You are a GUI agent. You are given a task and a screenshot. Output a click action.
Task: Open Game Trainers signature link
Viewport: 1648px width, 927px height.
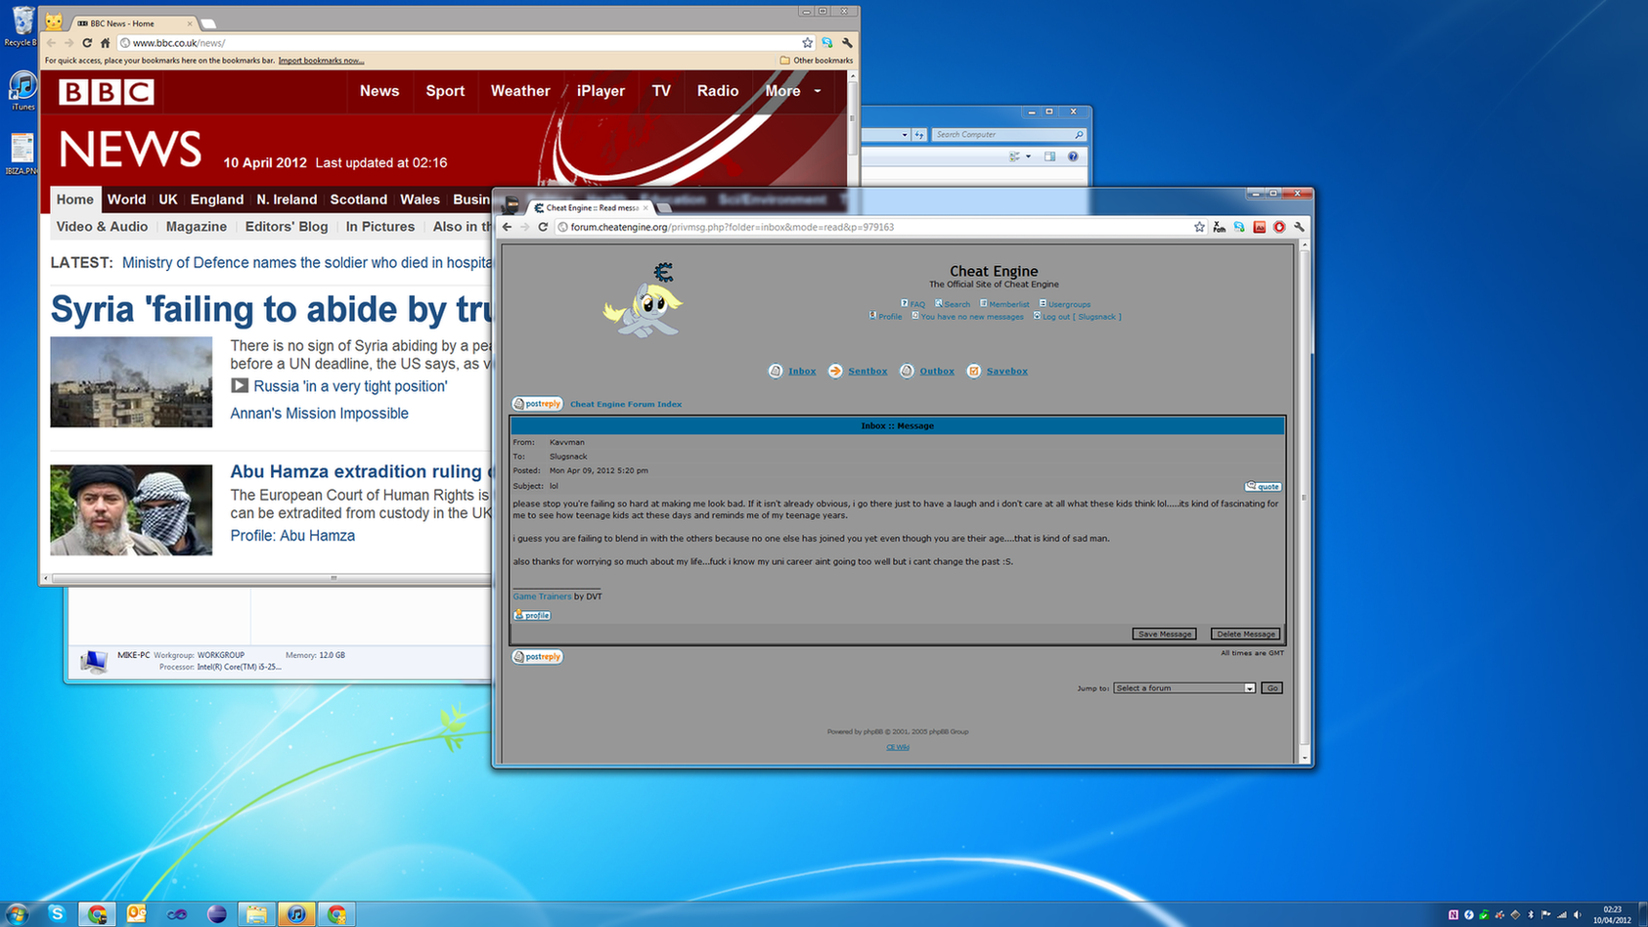click(x=542, y=596)
